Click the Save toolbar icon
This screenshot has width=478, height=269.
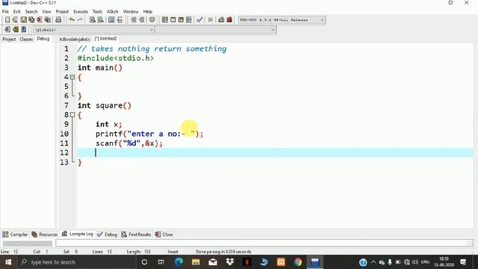pyautogui.click(x=23, y=20)
